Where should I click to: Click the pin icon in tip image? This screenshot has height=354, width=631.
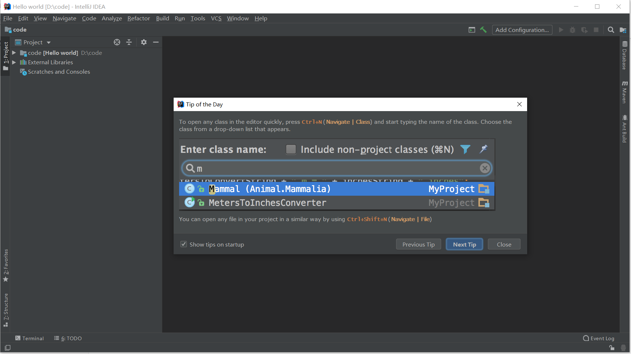click(484, 149)
